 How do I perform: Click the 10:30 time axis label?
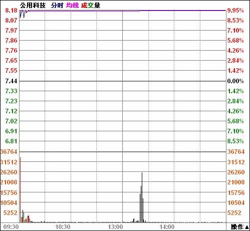pyautogui.click(x=63, y=227)
